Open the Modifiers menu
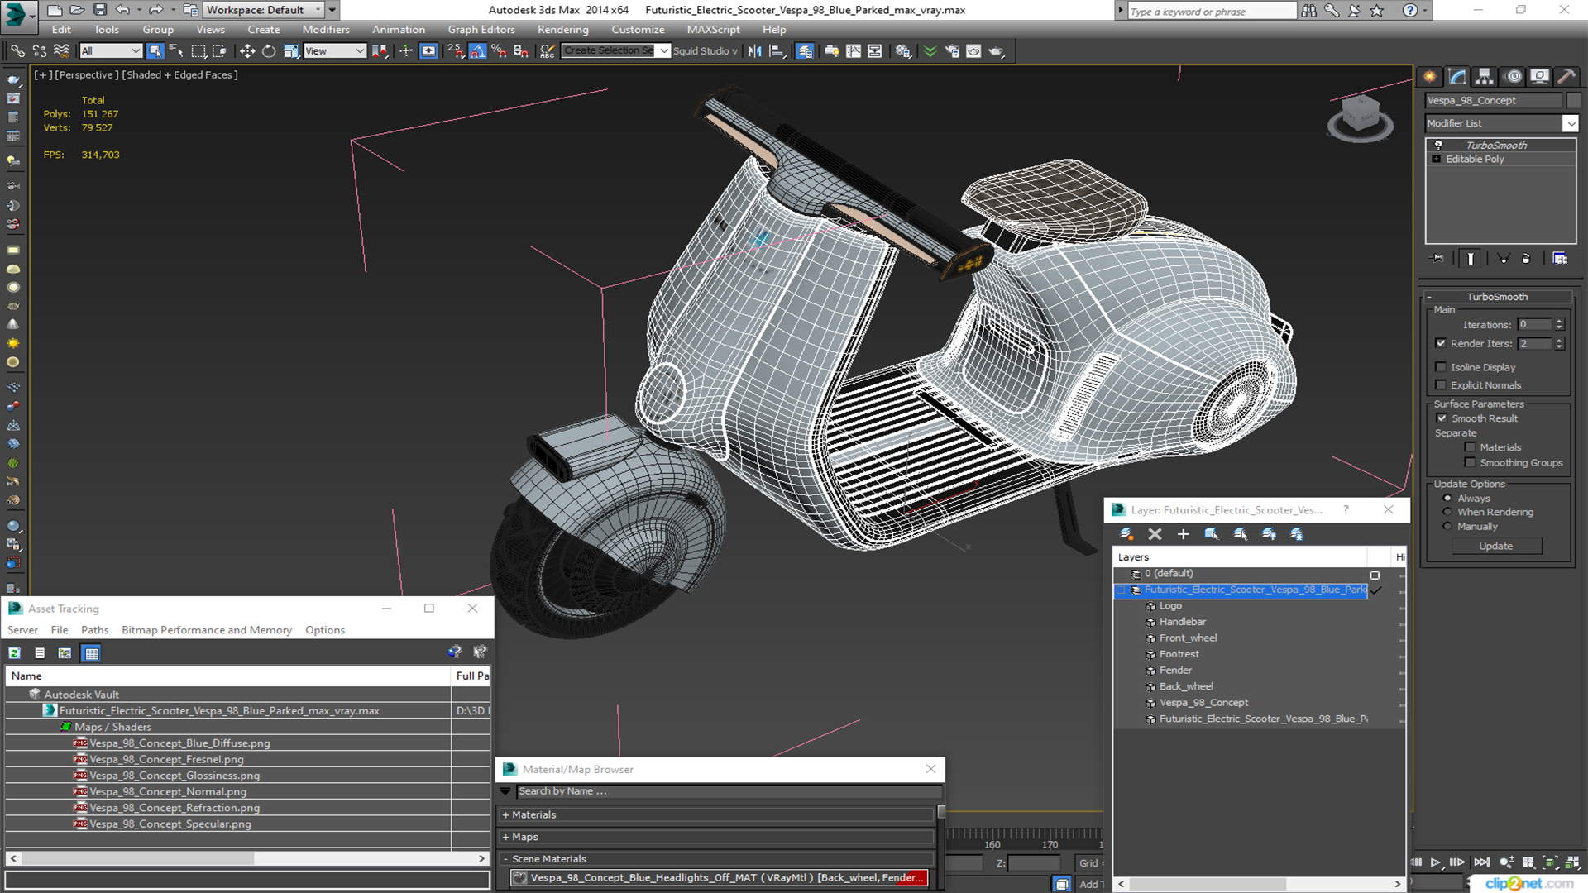The image size is (1588, 893). (326, 29)
